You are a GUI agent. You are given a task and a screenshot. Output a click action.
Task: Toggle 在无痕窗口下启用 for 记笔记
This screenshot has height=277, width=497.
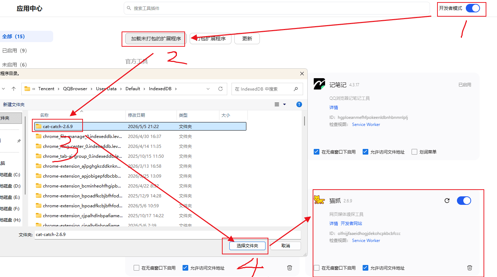317,152
